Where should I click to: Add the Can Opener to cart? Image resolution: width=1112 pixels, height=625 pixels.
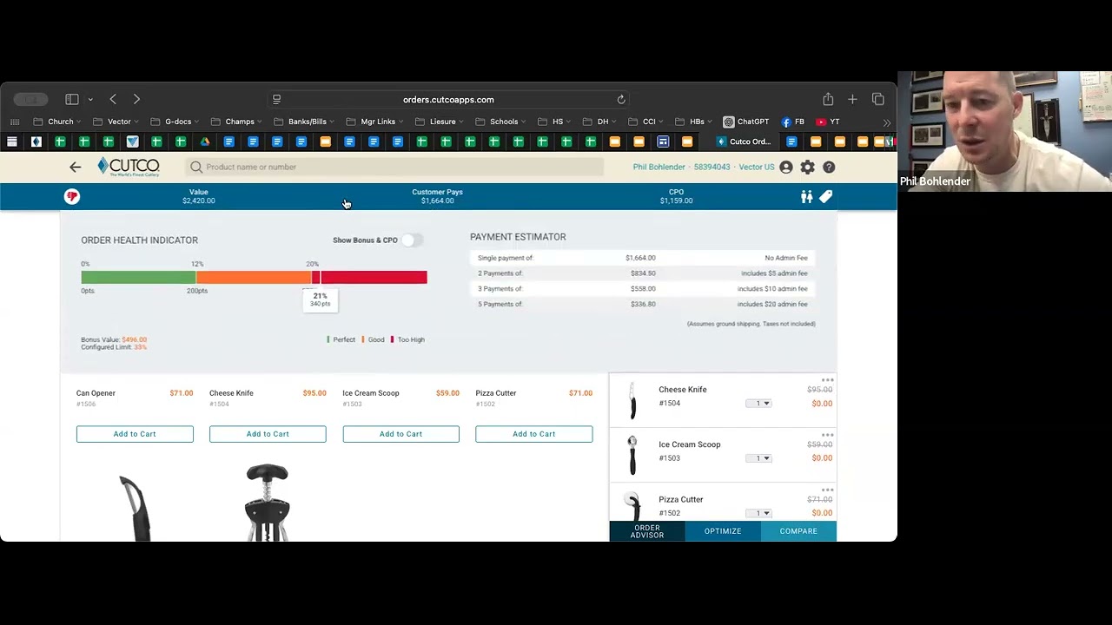coord(135,434)
